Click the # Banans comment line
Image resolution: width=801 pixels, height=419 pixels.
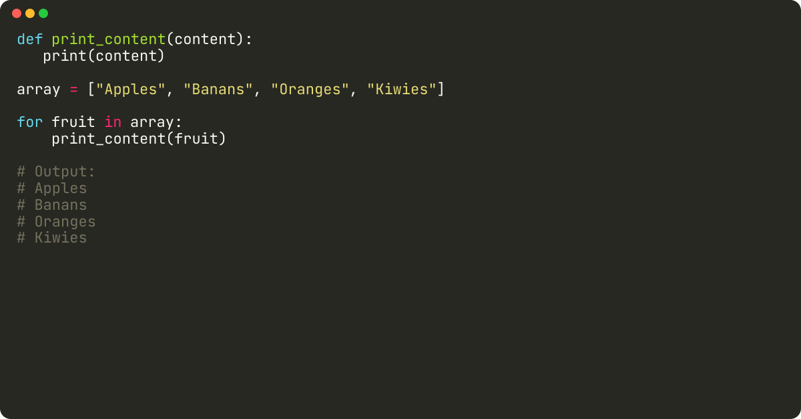(x=52, y=205)
